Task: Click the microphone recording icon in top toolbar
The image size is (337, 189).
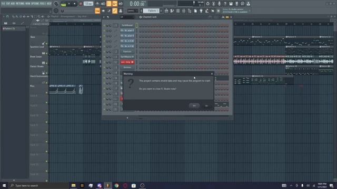Action: pyautogui.click(x=219, y=4)
